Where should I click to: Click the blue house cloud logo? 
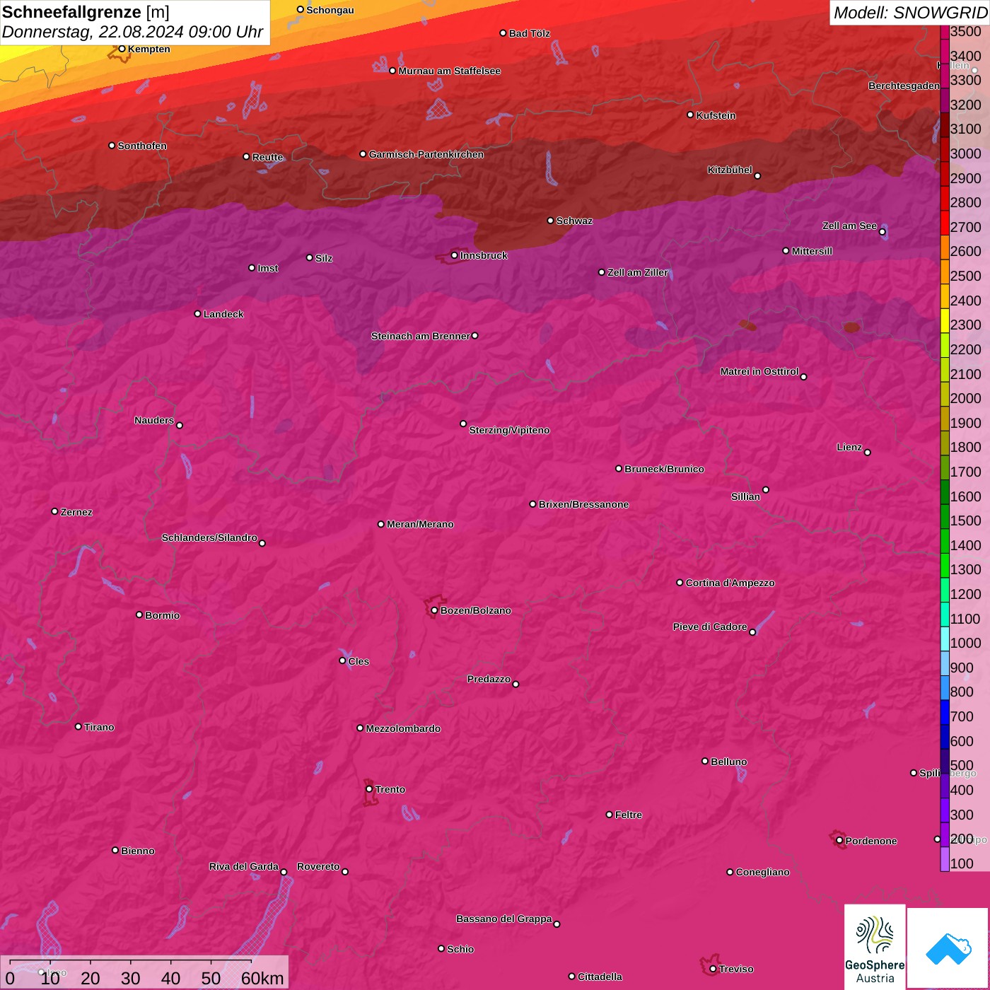pyautogui.click(x=948, y=948)
